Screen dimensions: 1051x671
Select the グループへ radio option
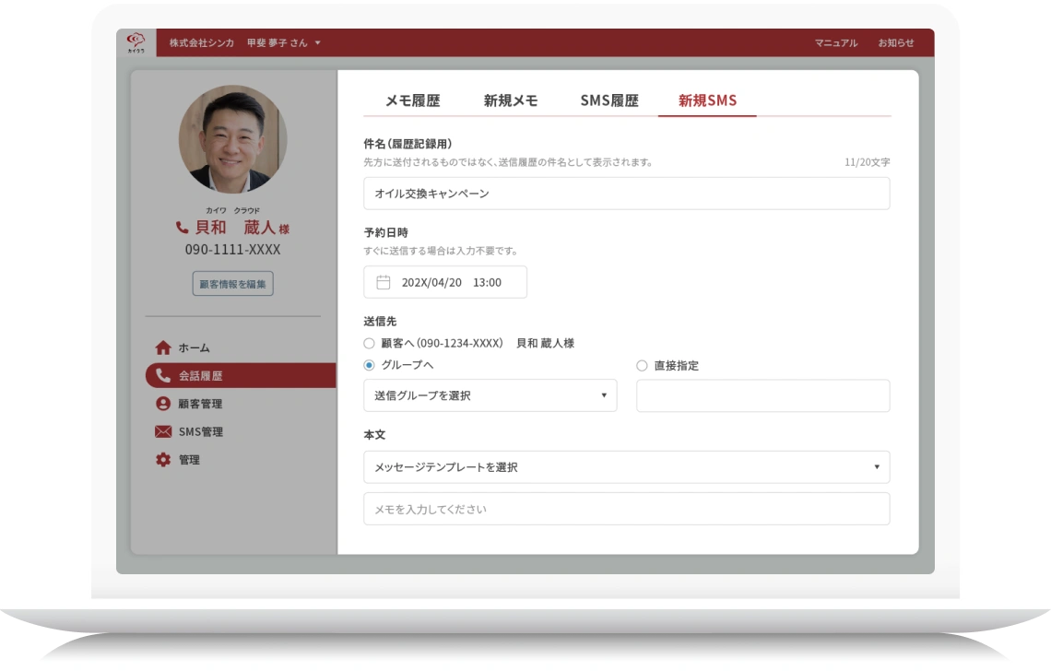370,365
